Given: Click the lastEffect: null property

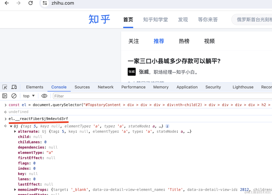Looking at the screenshot, I should tap(36, 184).
